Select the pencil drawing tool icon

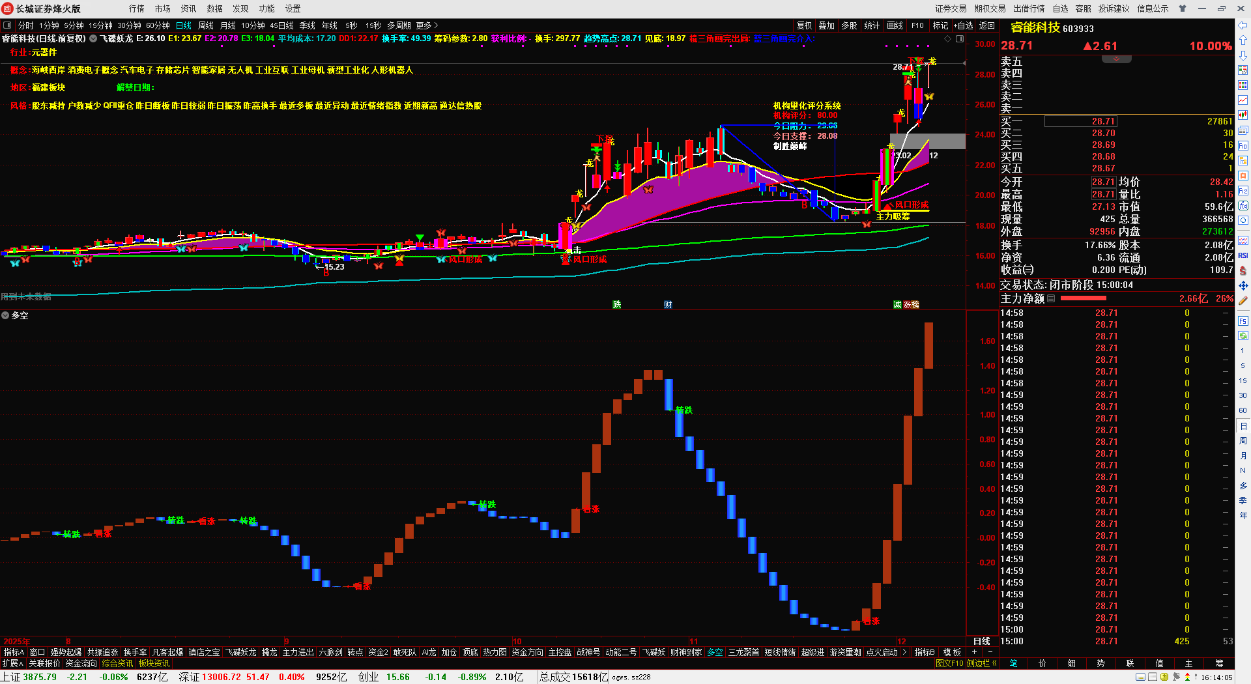point(1243,301)
